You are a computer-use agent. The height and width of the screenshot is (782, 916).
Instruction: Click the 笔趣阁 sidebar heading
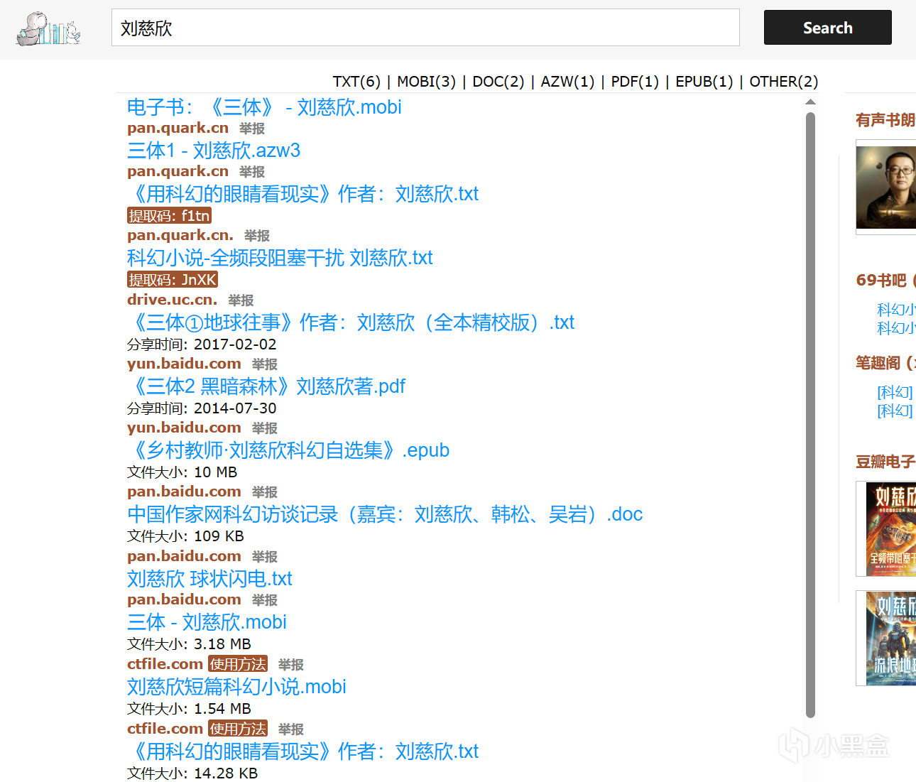pos(885,363)
